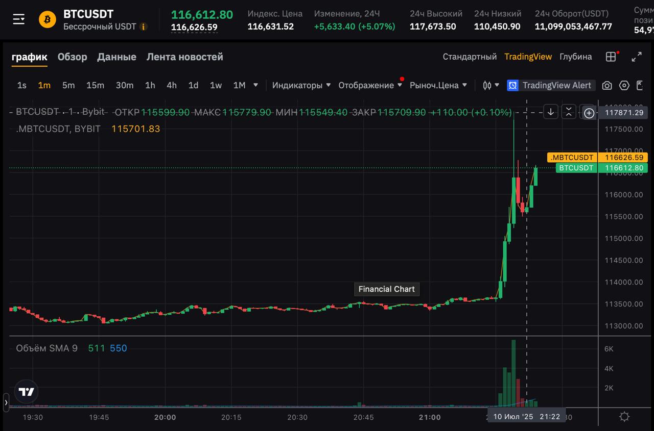Click Объём SMA 9 indicator legend
The image size is (654, 431).
[x=46, y=348]
